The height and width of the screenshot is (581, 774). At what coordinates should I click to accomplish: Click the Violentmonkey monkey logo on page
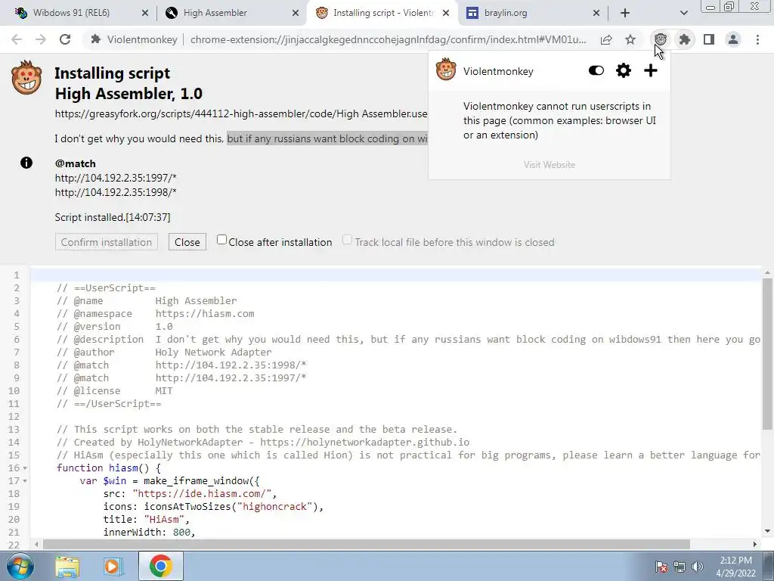26,78
